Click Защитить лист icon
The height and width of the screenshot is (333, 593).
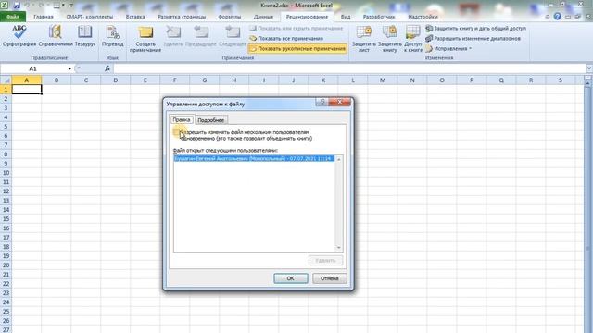364,39
